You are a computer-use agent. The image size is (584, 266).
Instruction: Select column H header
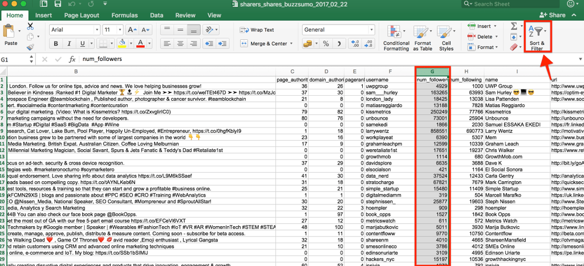[x=467, y=71]
